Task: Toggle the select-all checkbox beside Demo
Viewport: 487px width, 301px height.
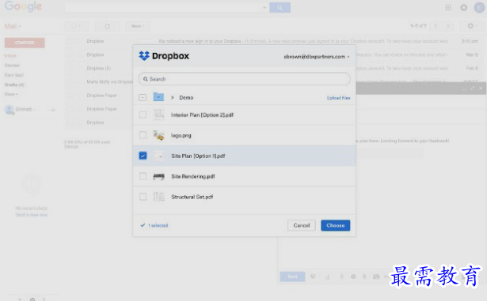Action: tap(143, 98)
